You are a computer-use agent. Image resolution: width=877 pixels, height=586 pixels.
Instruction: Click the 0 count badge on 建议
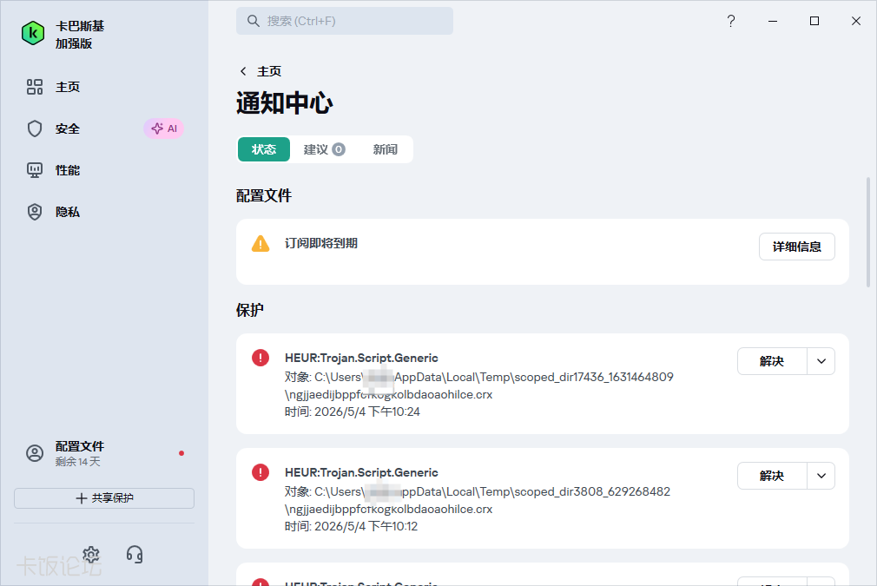[x=339, y=149]
